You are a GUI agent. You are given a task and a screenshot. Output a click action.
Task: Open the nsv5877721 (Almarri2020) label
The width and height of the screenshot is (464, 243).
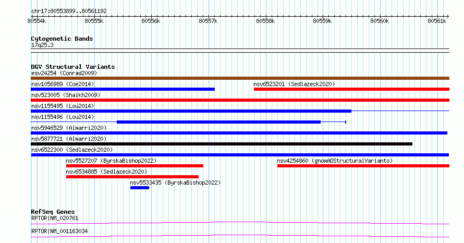pos(69,139)
